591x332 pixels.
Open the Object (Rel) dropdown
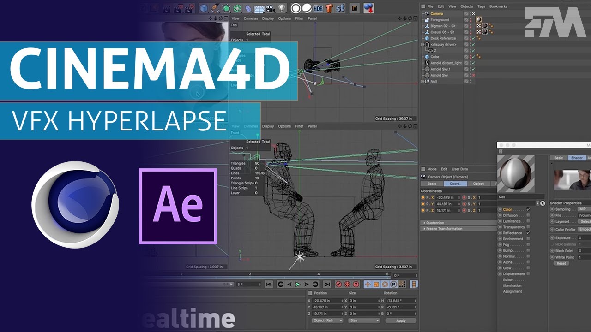point(327,320)
